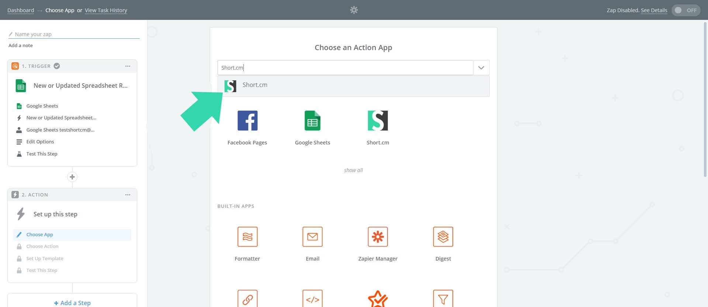Select the Formatter built-in app
708x307 pixels.
247,237
